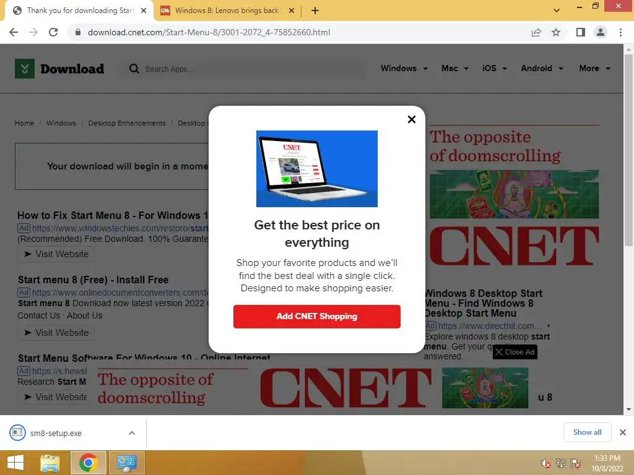Screen dimensions: 634x475
Task: Click the directhit.com ad URL
Action: pos(489,326)
